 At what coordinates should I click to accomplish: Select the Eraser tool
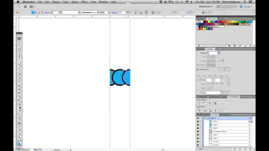point(19,78)
